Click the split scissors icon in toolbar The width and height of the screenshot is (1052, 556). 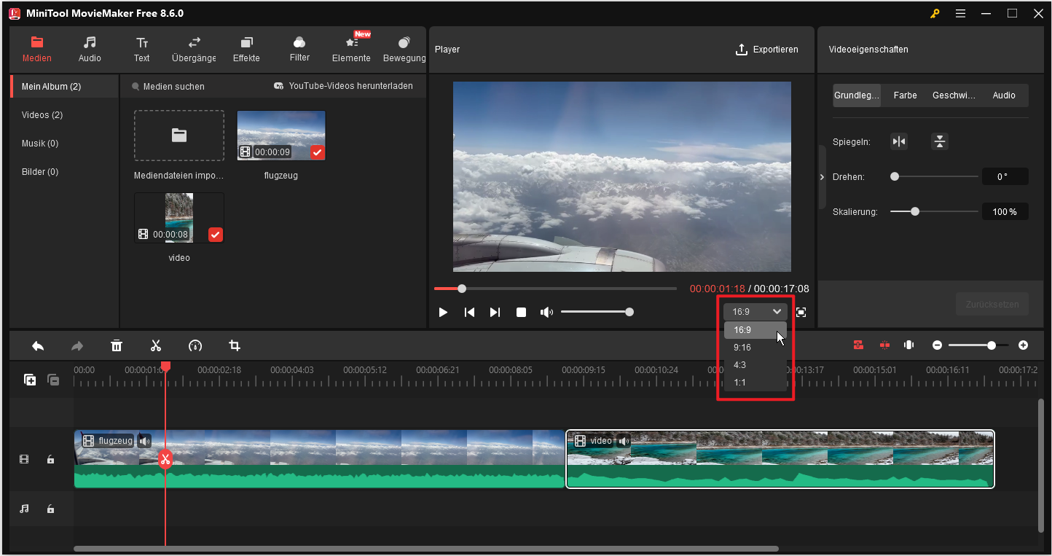click(x=155, y=345)
